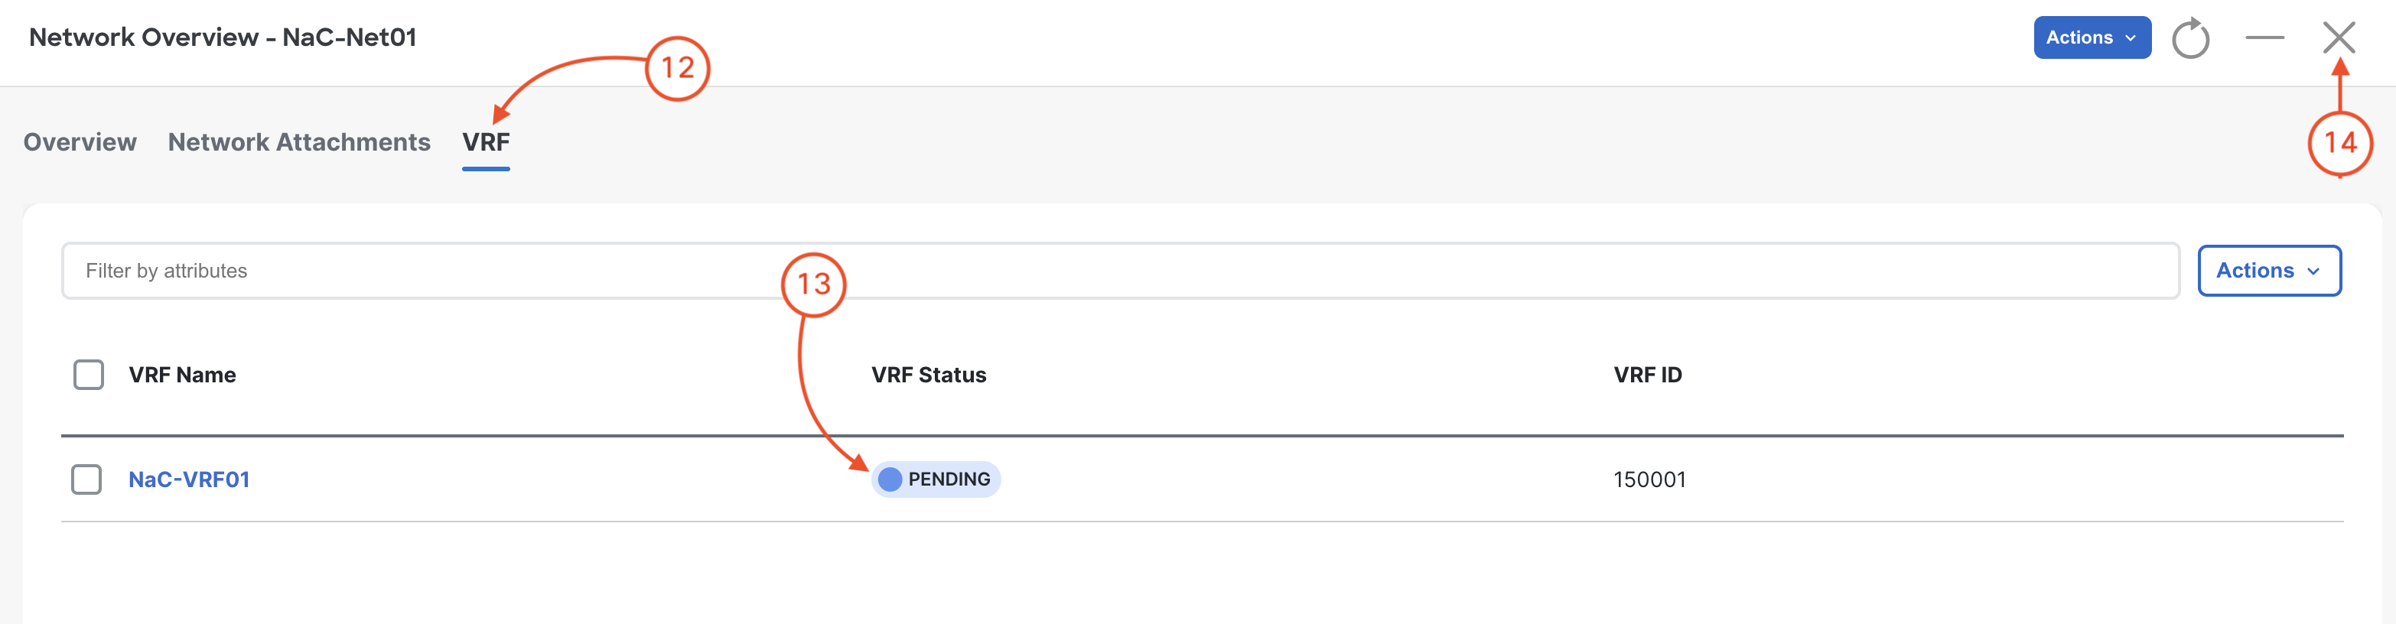Click the refresh icon in header
The height and width of the screenshot is (624, 2396).
tap(2190, 38)
